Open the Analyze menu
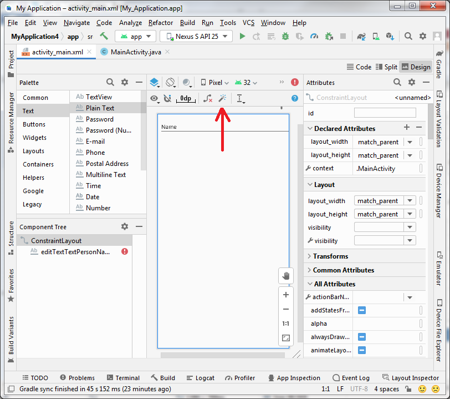Viewport: 450px width, 399px height. [x=131, y=23]
